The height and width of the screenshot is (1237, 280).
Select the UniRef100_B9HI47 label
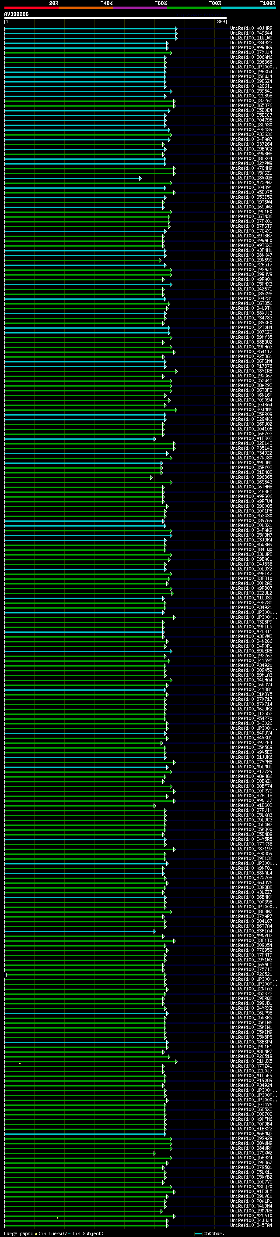coord(251,574)
